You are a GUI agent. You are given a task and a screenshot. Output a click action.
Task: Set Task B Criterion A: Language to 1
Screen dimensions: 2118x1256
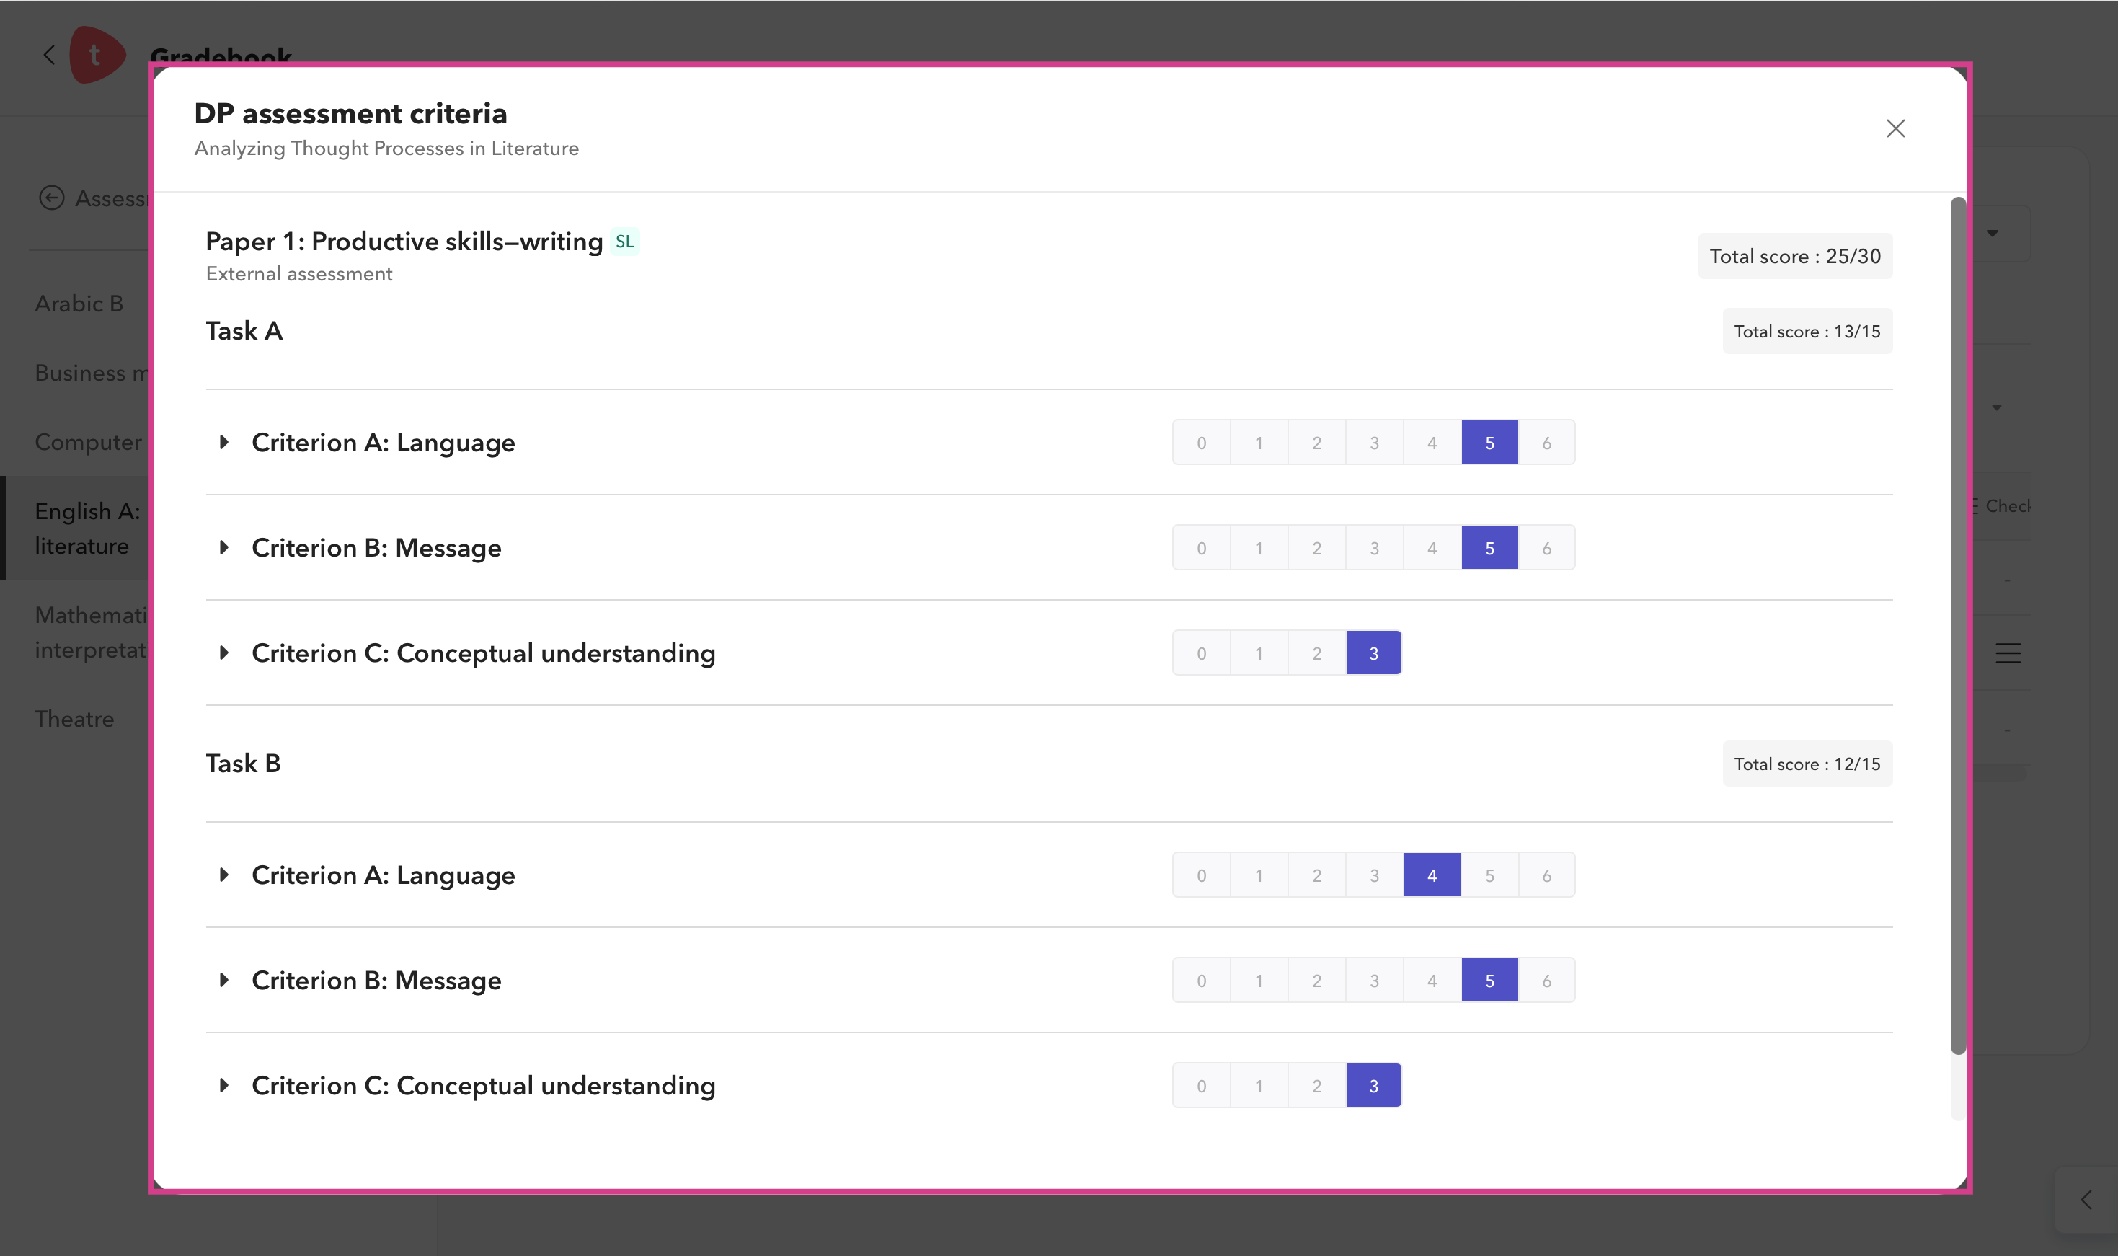click(x=1259, y=875)
